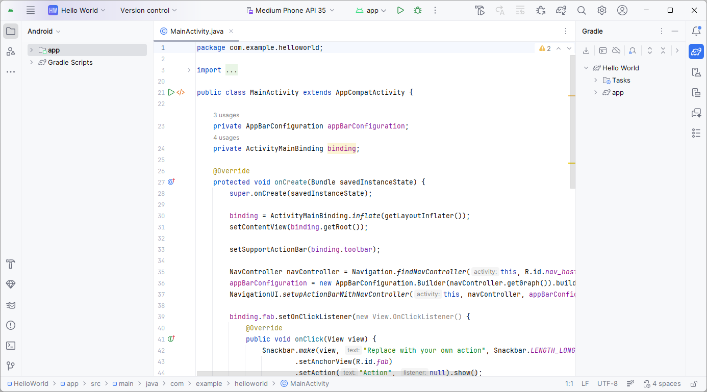Click the Debug app bug icon
The image size is (707, 392).
click(x=418, y=10)
